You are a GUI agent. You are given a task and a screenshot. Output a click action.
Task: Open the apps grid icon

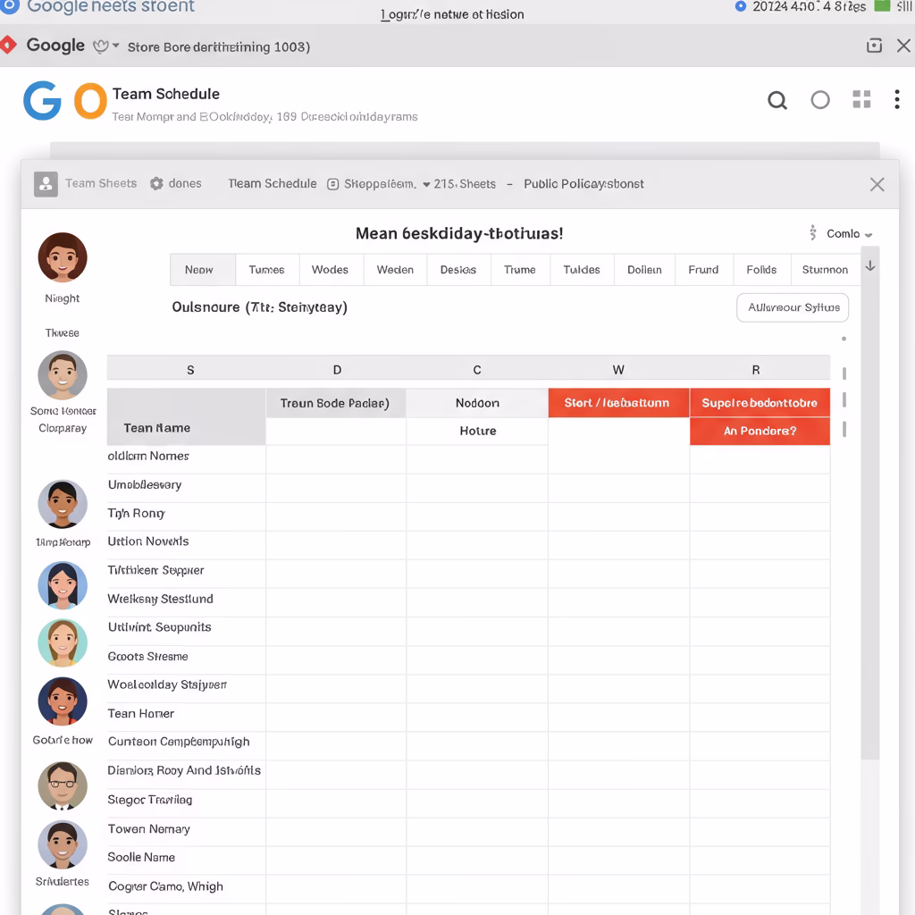(861, 99)
